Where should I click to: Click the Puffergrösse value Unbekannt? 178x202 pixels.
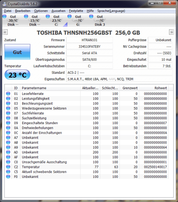[x=160, y=40]
